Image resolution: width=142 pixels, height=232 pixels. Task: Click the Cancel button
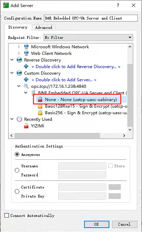pos(124,224)
